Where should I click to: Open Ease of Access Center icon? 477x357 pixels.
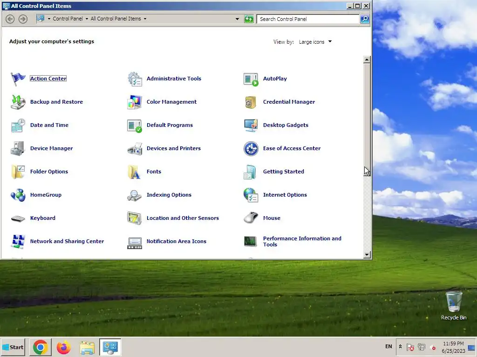pos(251,148)
